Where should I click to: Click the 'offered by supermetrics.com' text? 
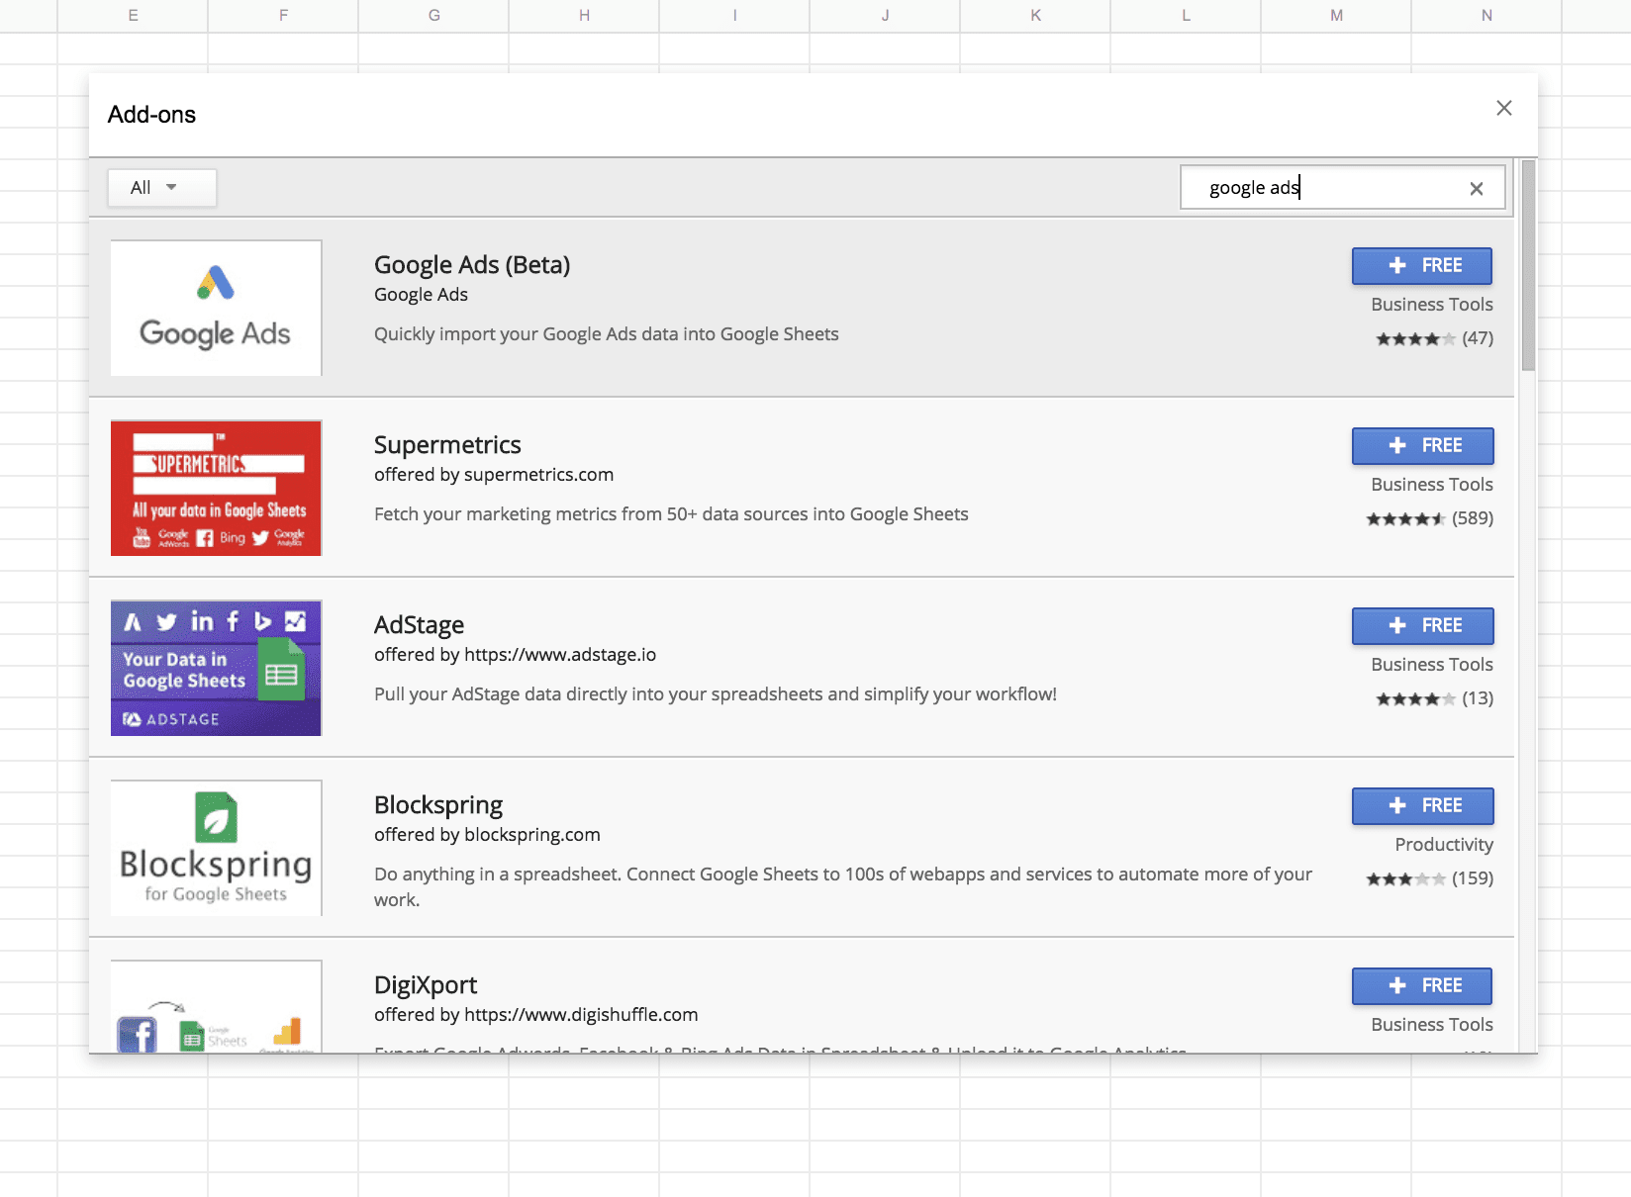[494, 474]
